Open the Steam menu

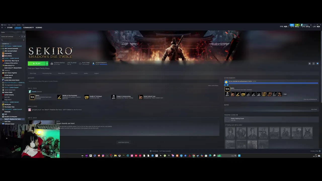click(5, 25)
